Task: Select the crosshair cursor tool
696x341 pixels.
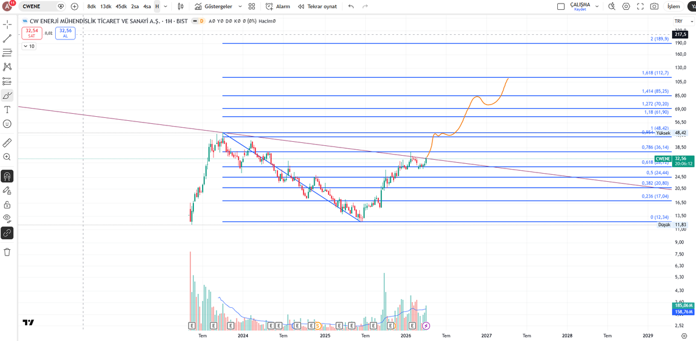Action: coord(7,24)
